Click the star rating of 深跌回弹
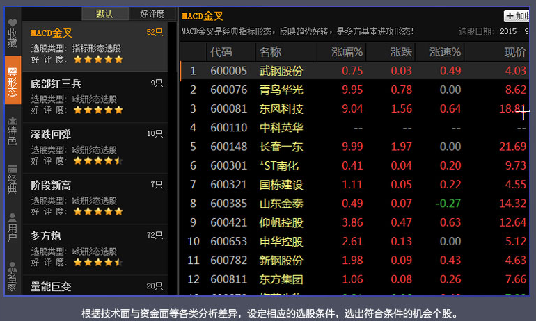Viewport: 536px width, 321px height. 98,160
